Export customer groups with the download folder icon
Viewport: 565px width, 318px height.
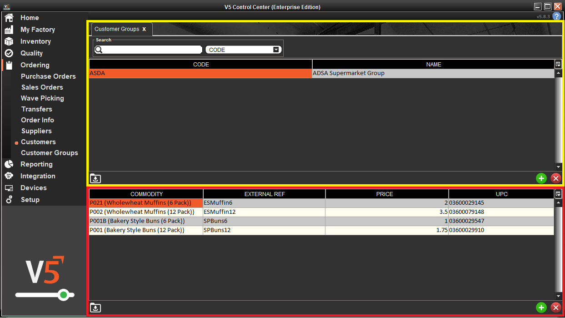pyautogui.click(x=95, y=178)
